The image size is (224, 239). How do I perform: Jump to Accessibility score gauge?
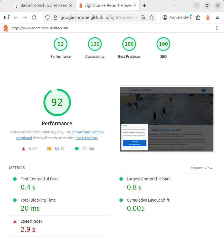(x=95, y=48)
